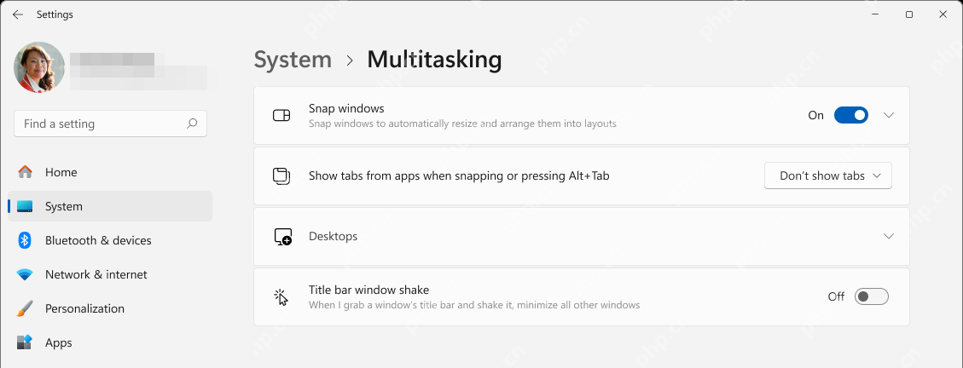Screen dimensions: 963x368
Task: Expand the Snap windows options chevron
Action: tap(888, 115)
